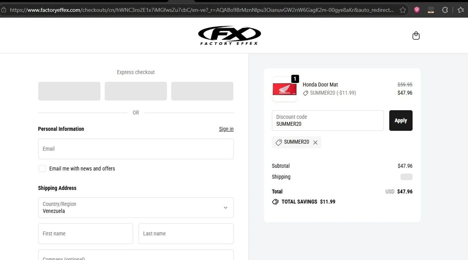Click the Total Savings tag icon

(275, 202)
